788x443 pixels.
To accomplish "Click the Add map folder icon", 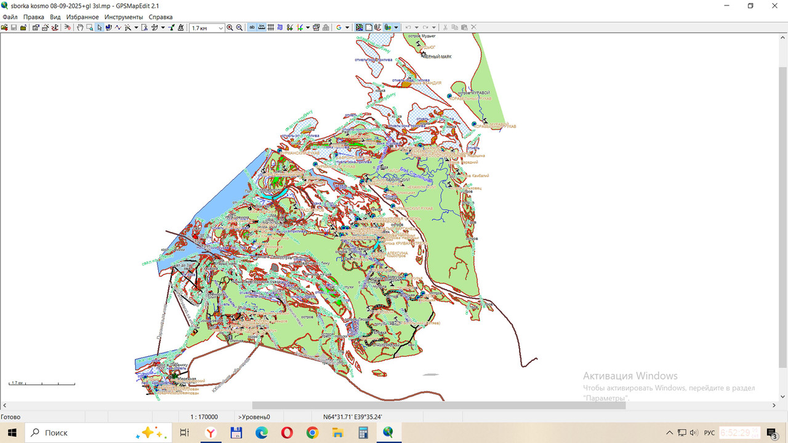I will tap(23, 28).
